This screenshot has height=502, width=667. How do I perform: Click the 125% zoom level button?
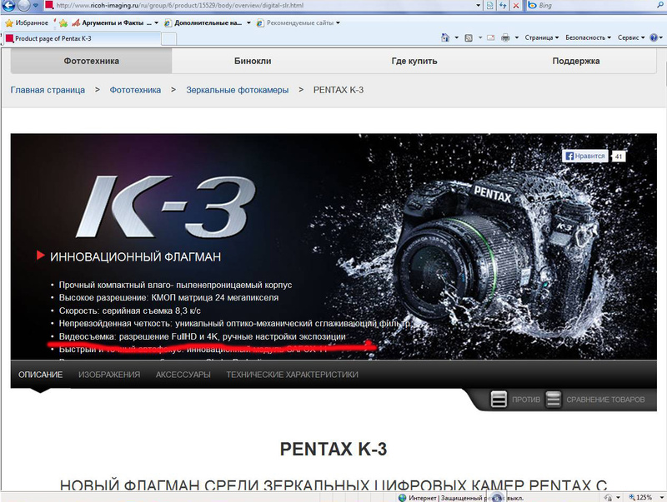point(640,497)
